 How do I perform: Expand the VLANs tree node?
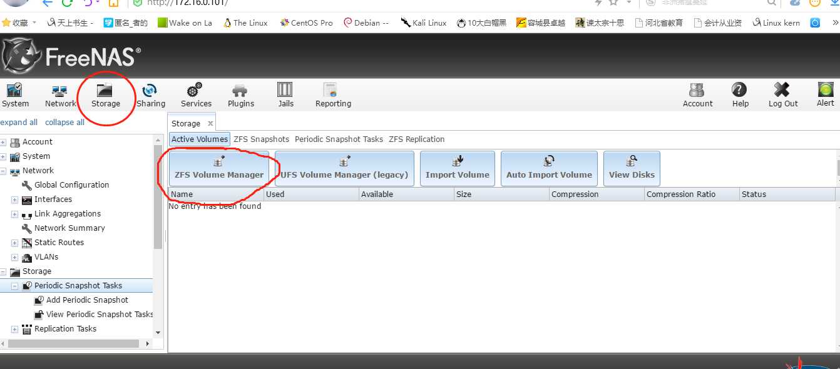tap(14, 257)
